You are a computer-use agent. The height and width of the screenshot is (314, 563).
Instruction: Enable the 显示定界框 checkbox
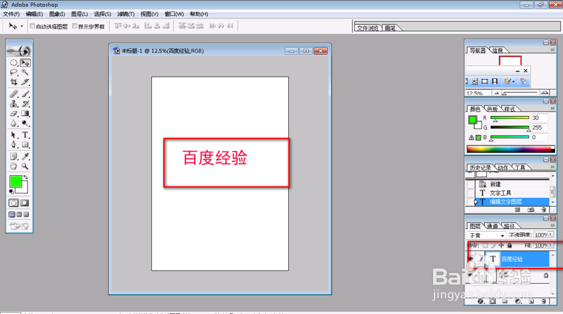click(x=75, y=26)
